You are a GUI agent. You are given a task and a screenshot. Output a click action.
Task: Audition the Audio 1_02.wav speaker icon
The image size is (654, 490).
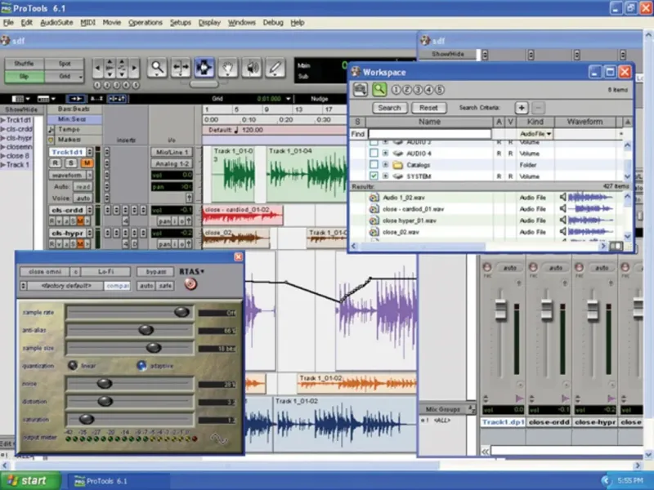(563, 197)
